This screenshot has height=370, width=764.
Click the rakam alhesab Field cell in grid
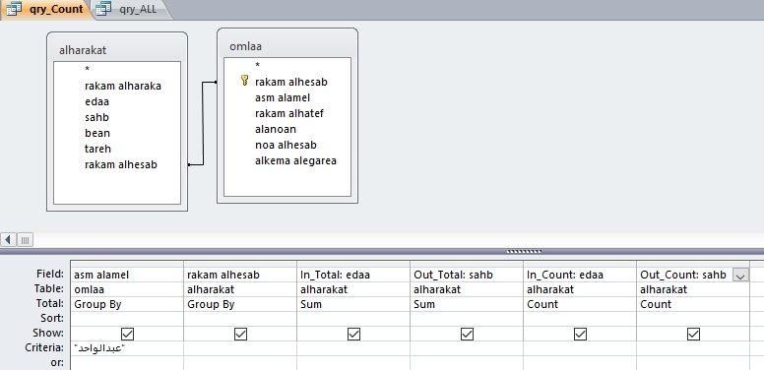tap(240, 275)
